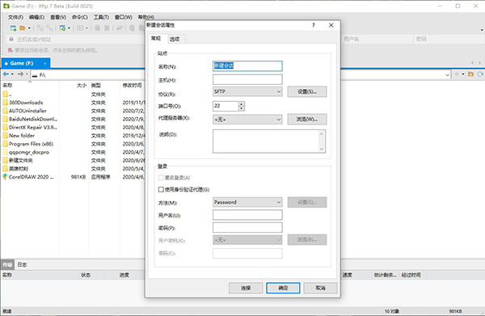This screenshot has width=485, height=316.
Task: Click the back navigation arrow
Action: [x=6, y=74]
